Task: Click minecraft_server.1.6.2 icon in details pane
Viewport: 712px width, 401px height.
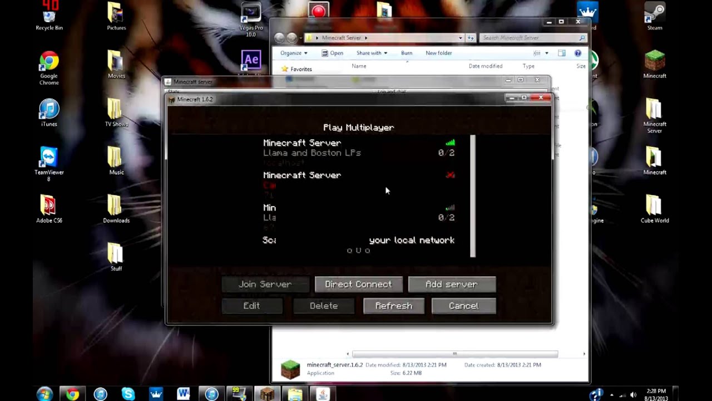Action: pyautogui.click(x=290, y=369)
